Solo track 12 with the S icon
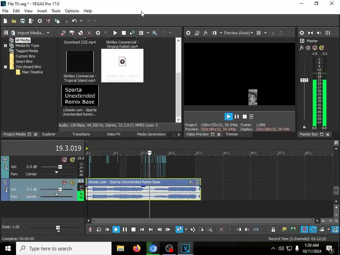The height and width of the screenshot is (255, 340). coord(72,160)
